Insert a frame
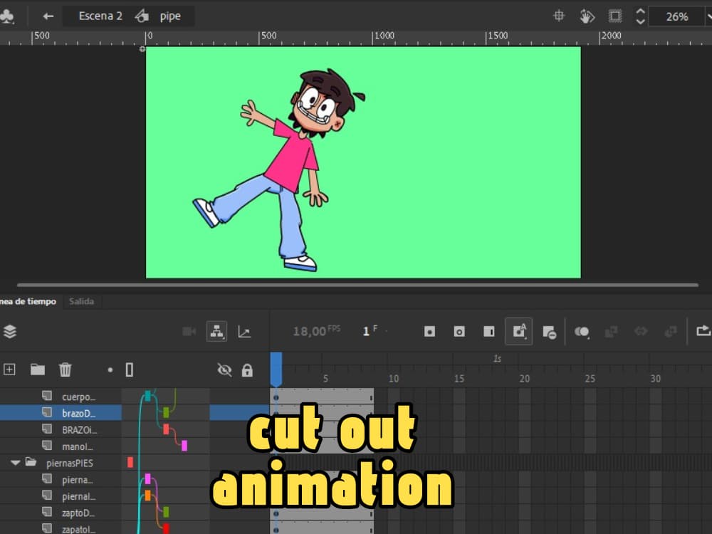 (489, 332)
